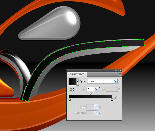Viewport: 155px width, 131px height.
Task: Click the aspect ratio icon
Action: pos(103,89)
